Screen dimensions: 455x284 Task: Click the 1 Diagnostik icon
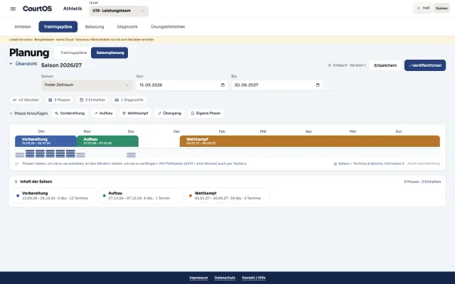tap(117, 100)
